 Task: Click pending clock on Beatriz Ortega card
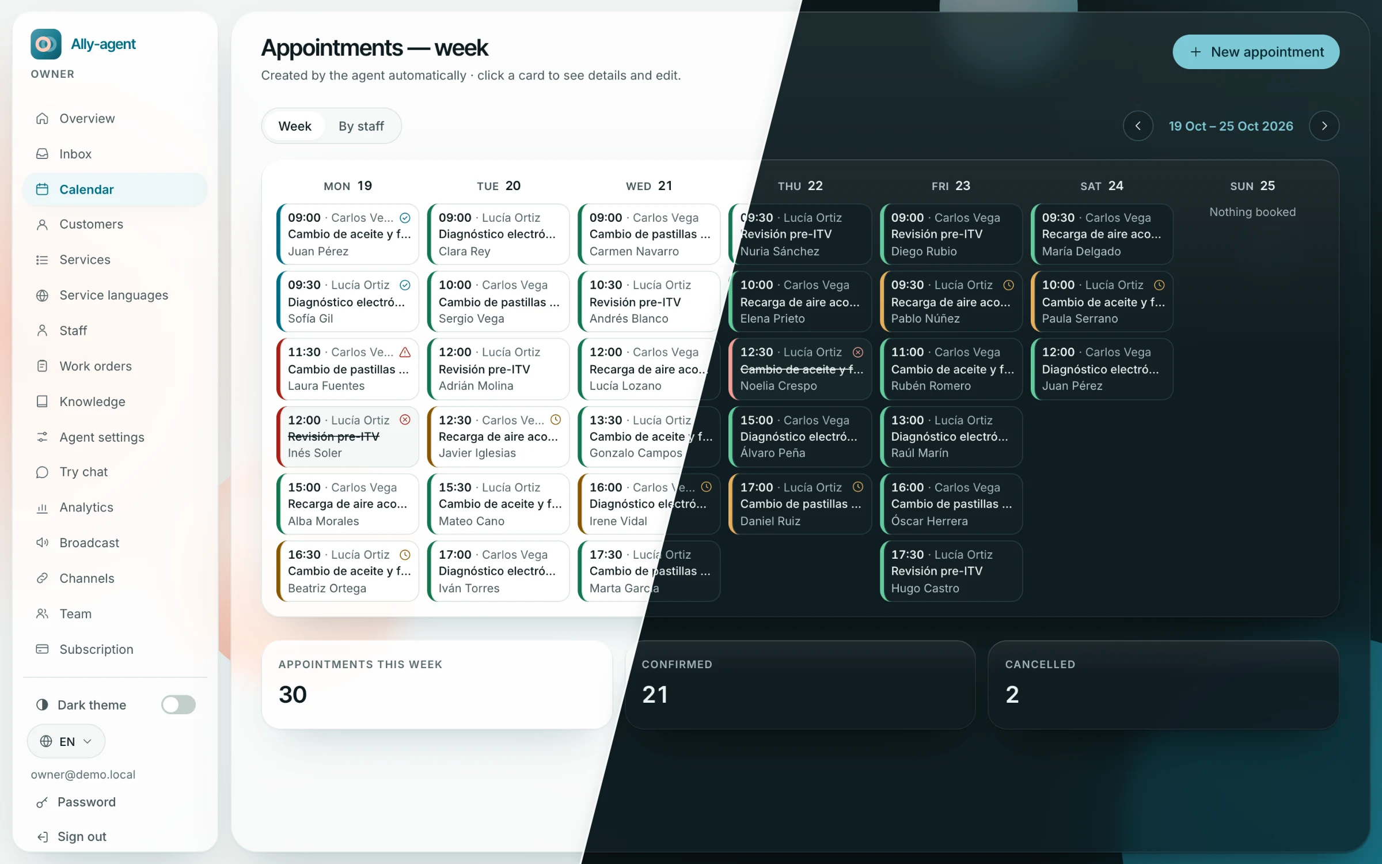click(x=405, y=555)
